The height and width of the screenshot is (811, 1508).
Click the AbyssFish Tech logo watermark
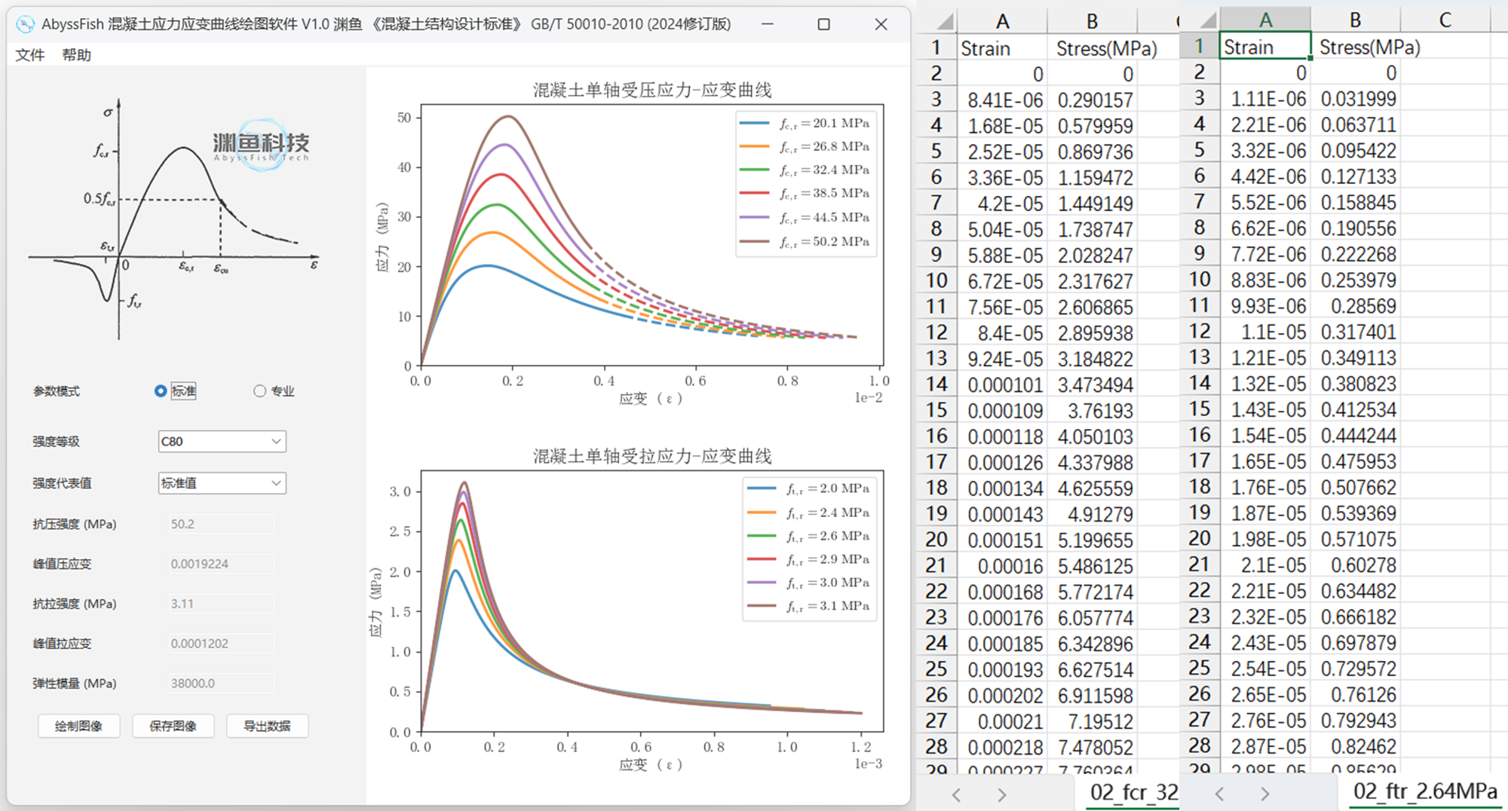[x=261, y=145]
